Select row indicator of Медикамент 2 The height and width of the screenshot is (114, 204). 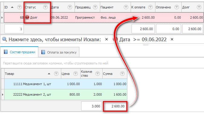(x=3, y=94)
